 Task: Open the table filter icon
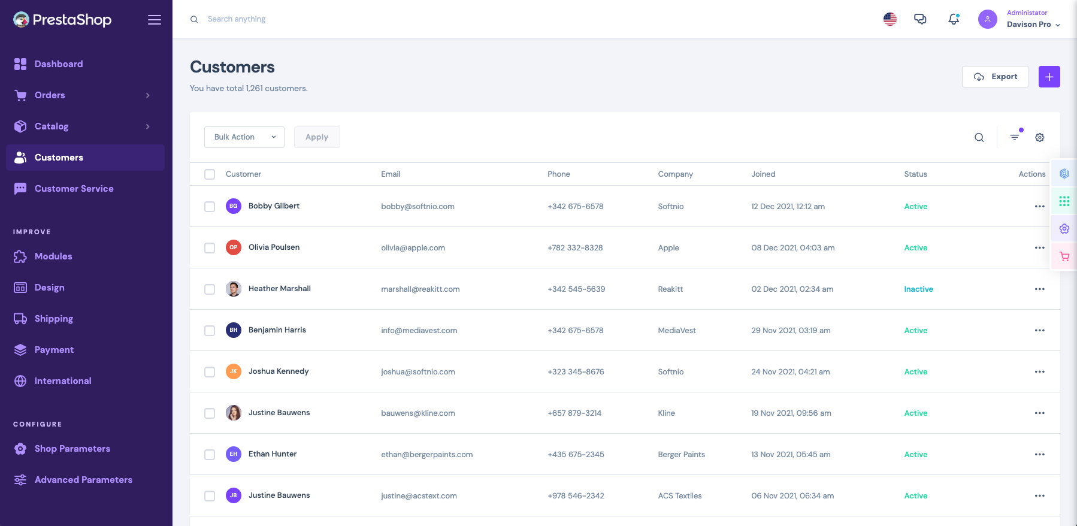(x=1015, y=137)
